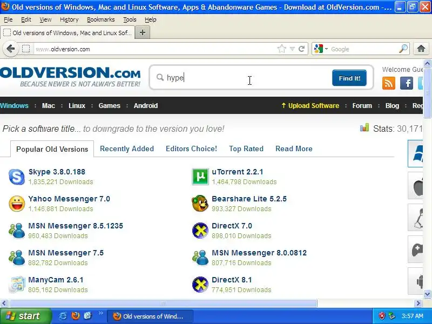Image resolution: width=432 pixels, height=324 pixels.
Task: Click the DirectX 7.0 icon
Action: (x=200, y=231)
